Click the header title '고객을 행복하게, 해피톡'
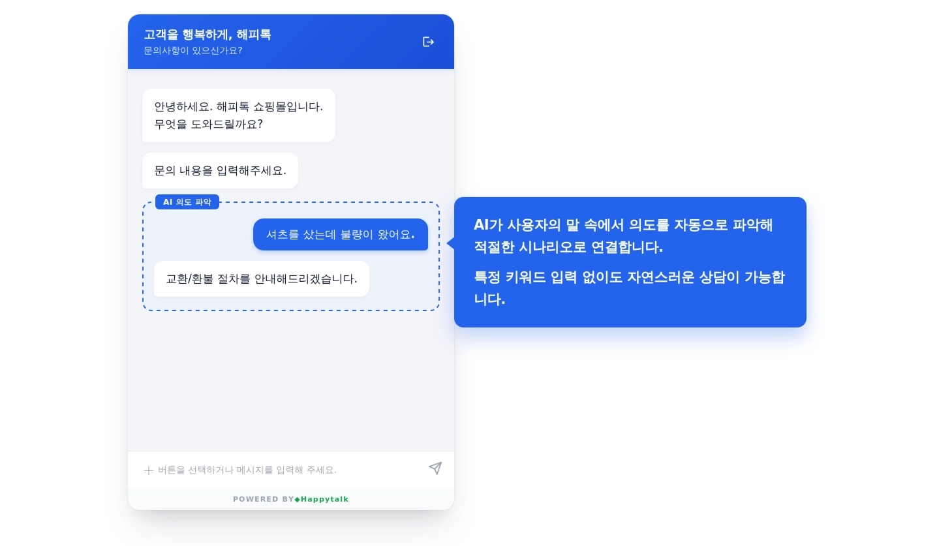This screenshot has height=546, width=937. (x=207, y=35)
